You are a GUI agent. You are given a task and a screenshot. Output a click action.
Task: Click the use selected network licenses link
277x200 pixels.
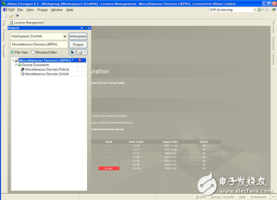(x=109, y=116)
